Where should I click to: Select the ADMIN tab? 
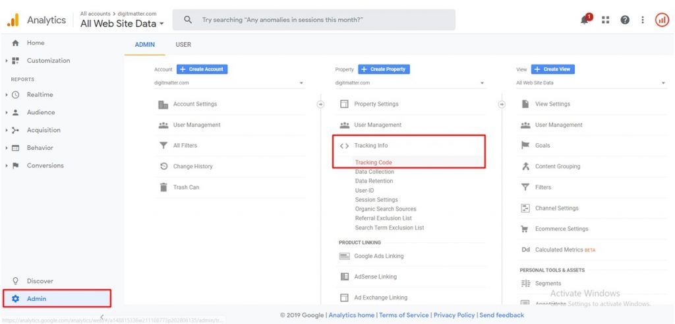tap(144, 45)
